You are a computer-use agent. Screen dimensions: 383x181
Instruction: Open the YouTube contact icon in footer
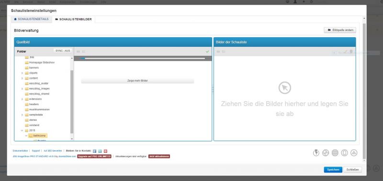click(105, 151)
